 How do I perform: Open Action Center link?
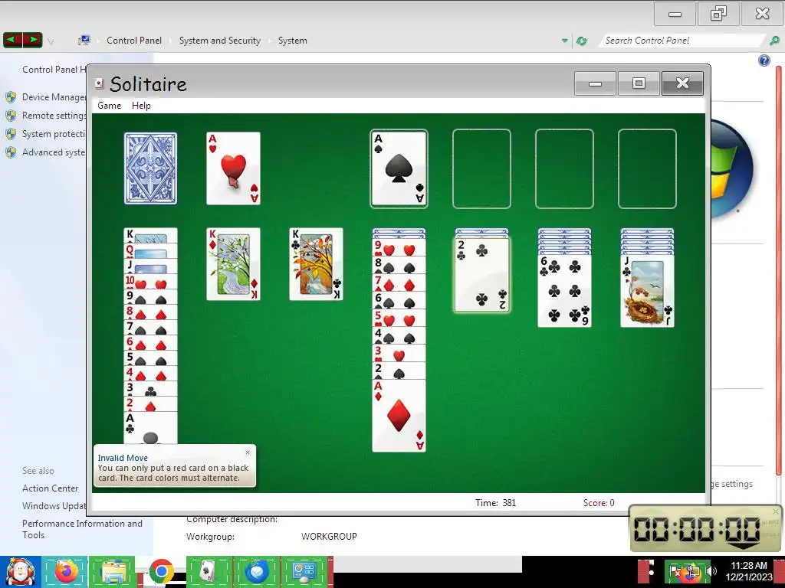click(50, 488)
